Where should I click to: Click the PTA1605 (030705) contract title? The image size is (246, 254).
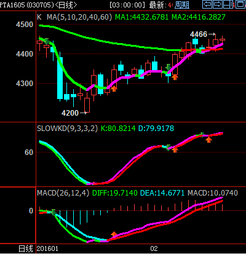(26, 5)
